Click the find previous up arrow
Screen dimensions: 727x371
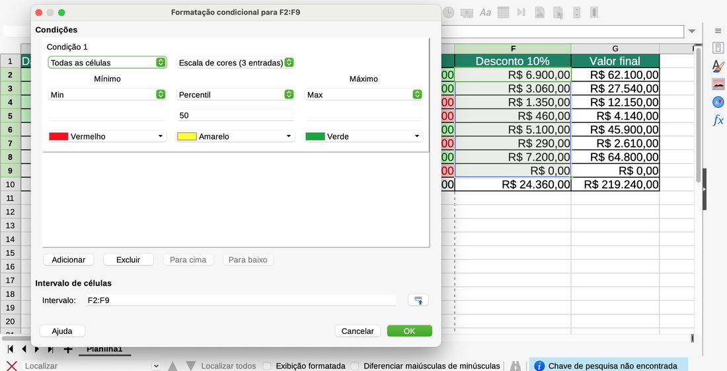pyautogui.click(x=172, y=366)
